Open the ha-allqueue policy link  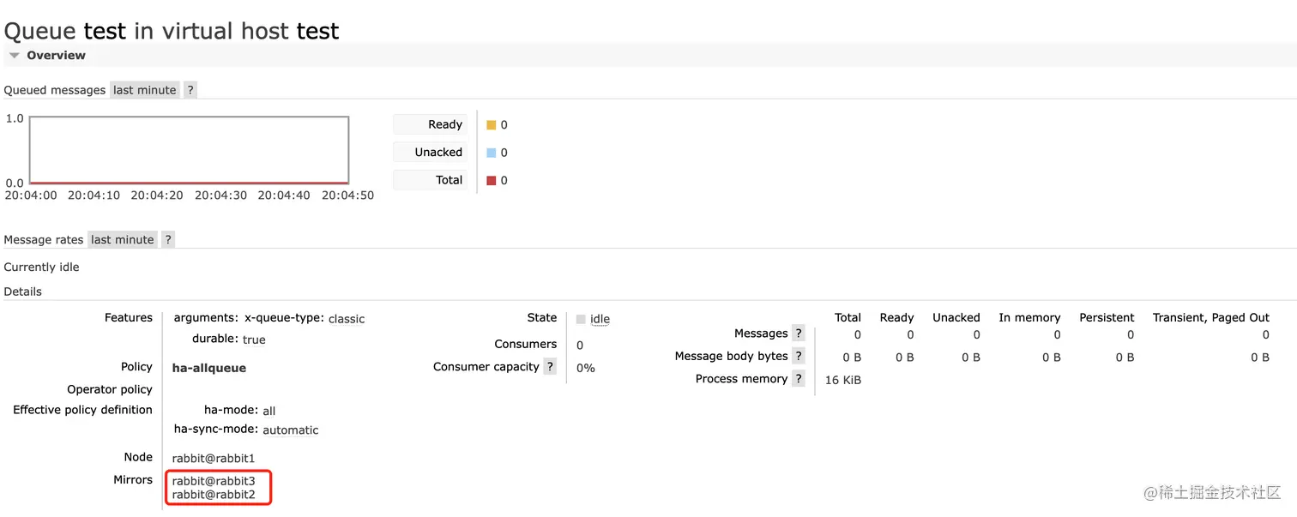(x=209, y=368)
